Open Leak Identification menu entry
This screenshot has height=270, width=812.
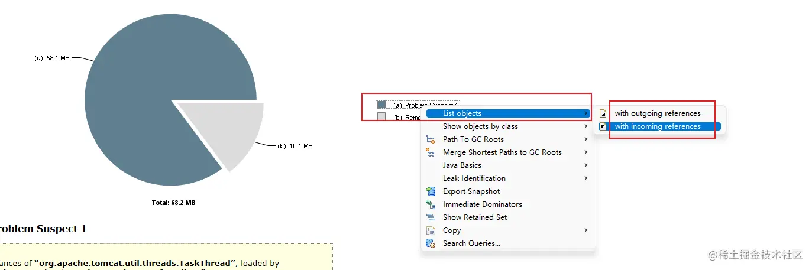[x=508, y=178]
